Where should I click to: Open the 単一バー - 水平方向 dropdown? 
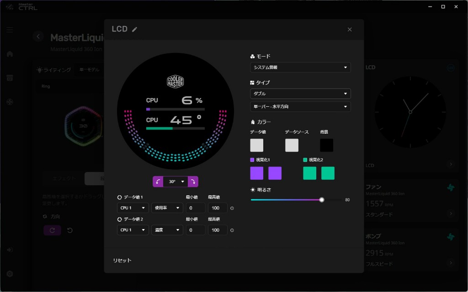click(300, 106)
